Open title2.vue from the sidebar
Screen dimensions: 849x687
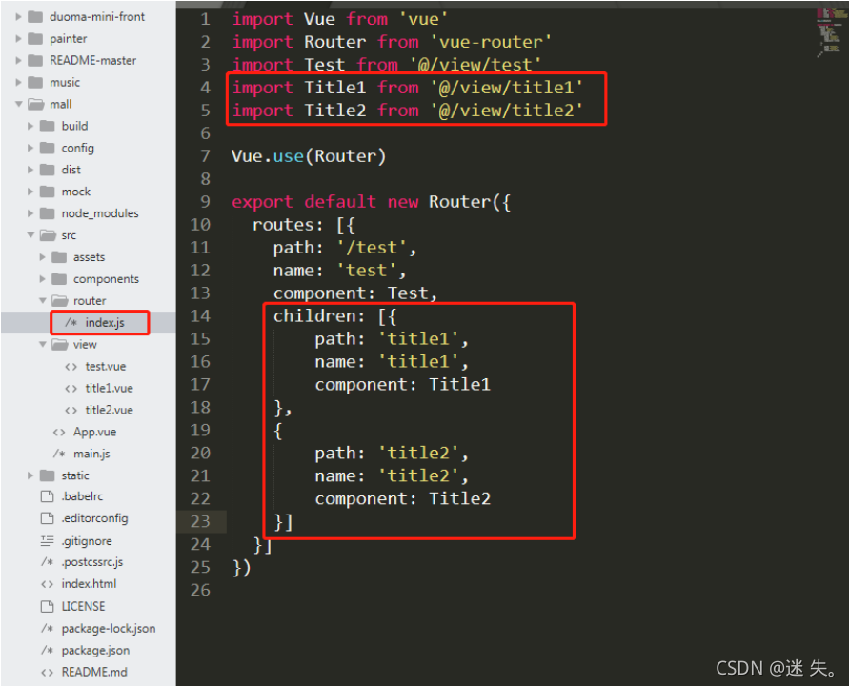[x=109, y=411]
